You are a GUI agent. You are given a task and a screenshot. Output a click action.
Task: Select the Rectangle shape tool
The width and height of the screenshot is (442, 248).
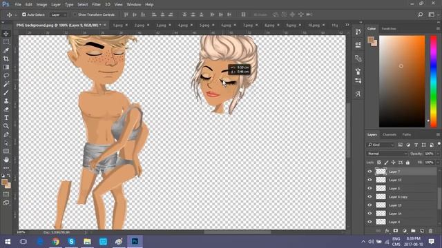click(6, 152)
